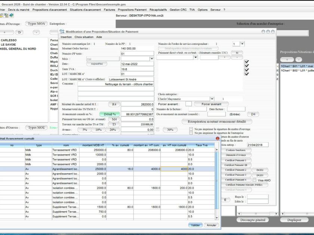Uncheck the bottommost checked box beside payment list

tap(246, 74)
